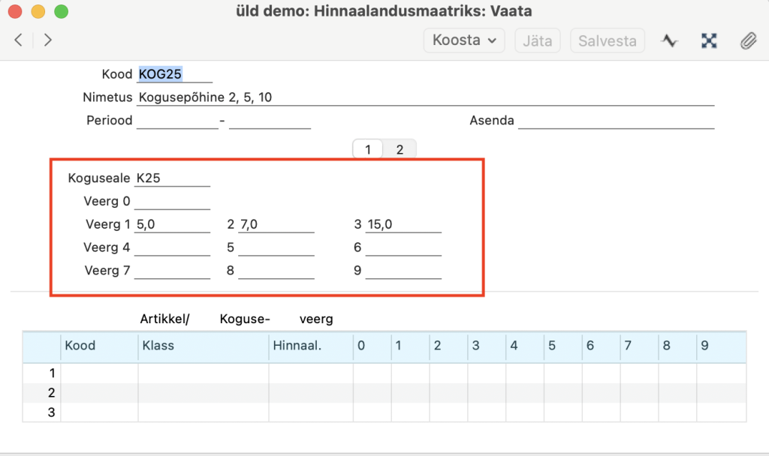This screenshot has width=769, height=456.
Task: Click the Klass column header
Action: [204, 346]
